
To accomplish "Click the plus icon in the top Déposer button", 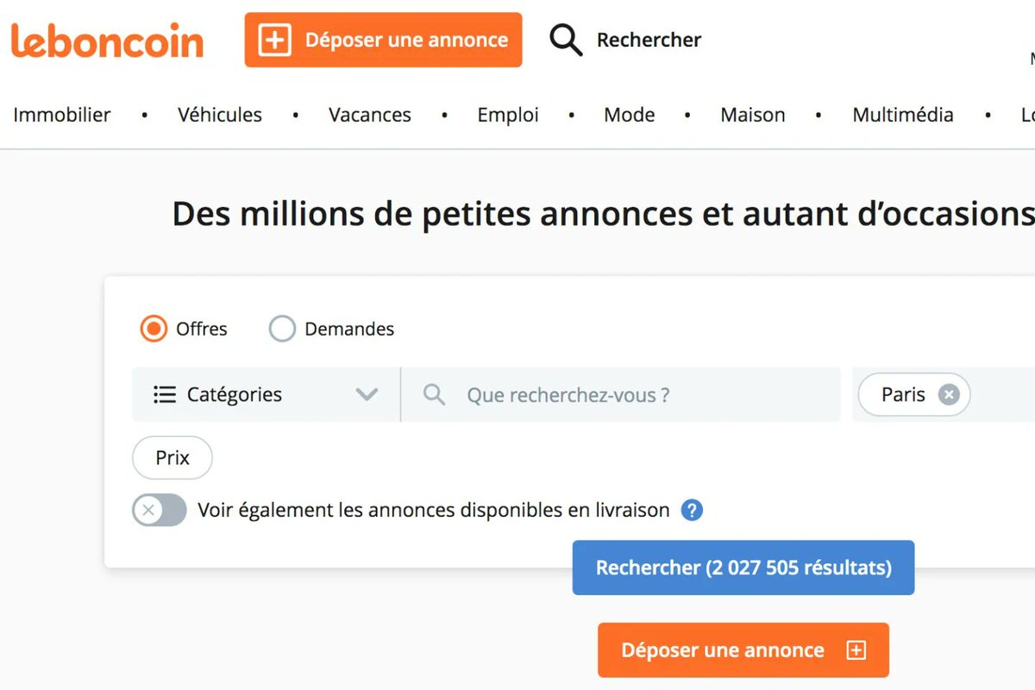I will tap(274, 40).
